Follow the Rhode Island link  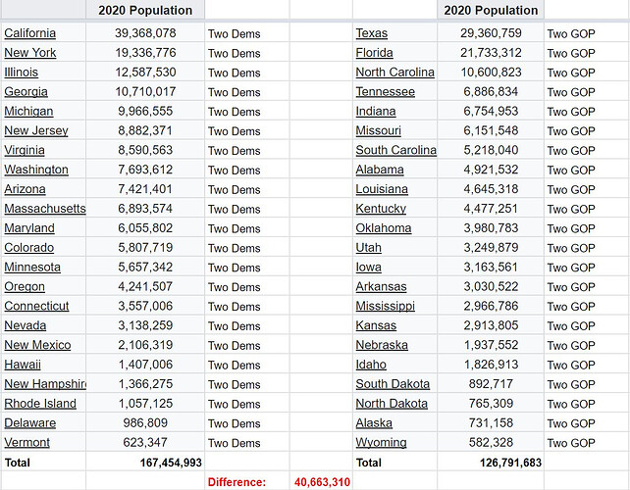pyautogui.click(x=40, y=404)
